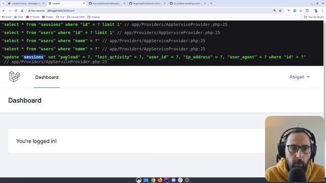This screenshot has height=183, width=326.
Task: Close the active Laravel tab
Action: [x=84, y=4]
